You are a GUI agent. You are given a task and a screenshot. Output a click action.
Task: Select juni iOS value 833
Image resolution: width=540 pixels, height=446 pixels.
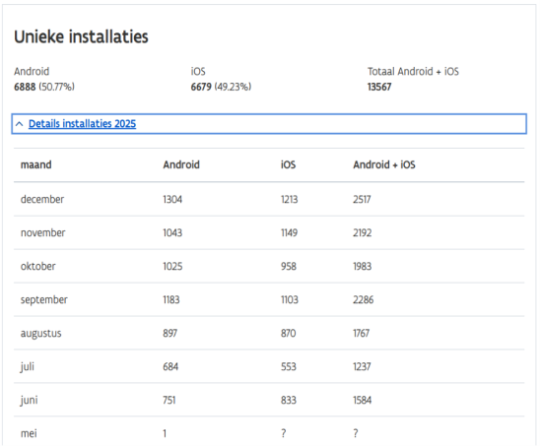[x=289, y=400]
